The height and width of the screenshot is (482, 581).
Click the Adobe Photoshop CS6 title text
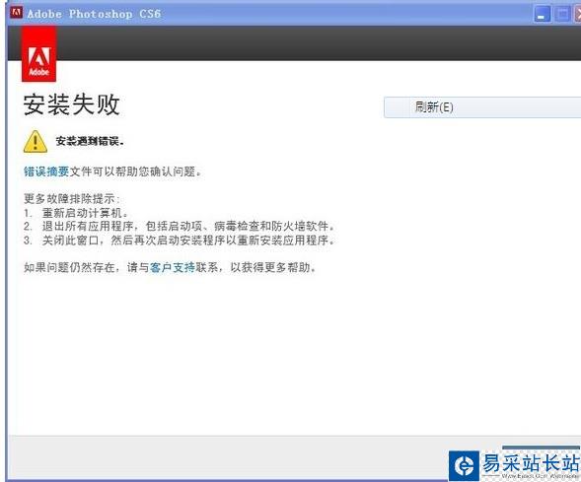94,14
